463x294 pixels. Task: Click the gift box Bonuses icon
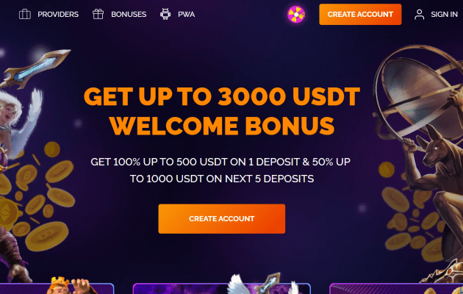click(x=98, y=14)
